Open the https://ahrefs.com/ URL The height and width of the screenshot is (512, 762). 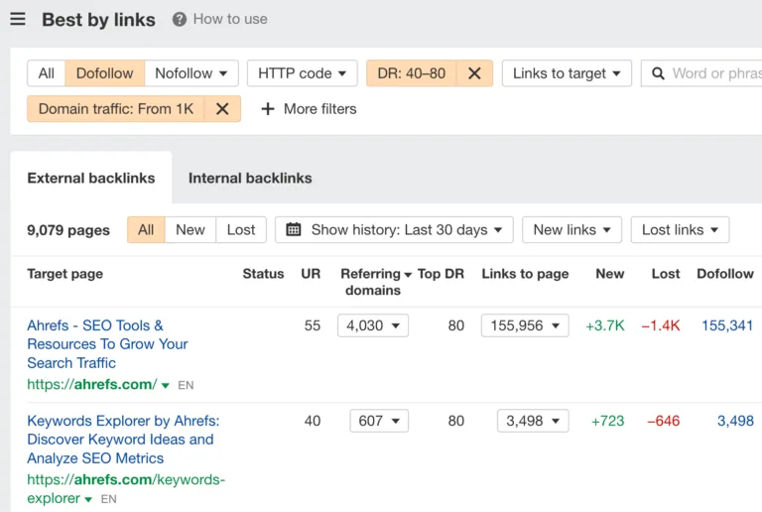(x=92, y=384)
